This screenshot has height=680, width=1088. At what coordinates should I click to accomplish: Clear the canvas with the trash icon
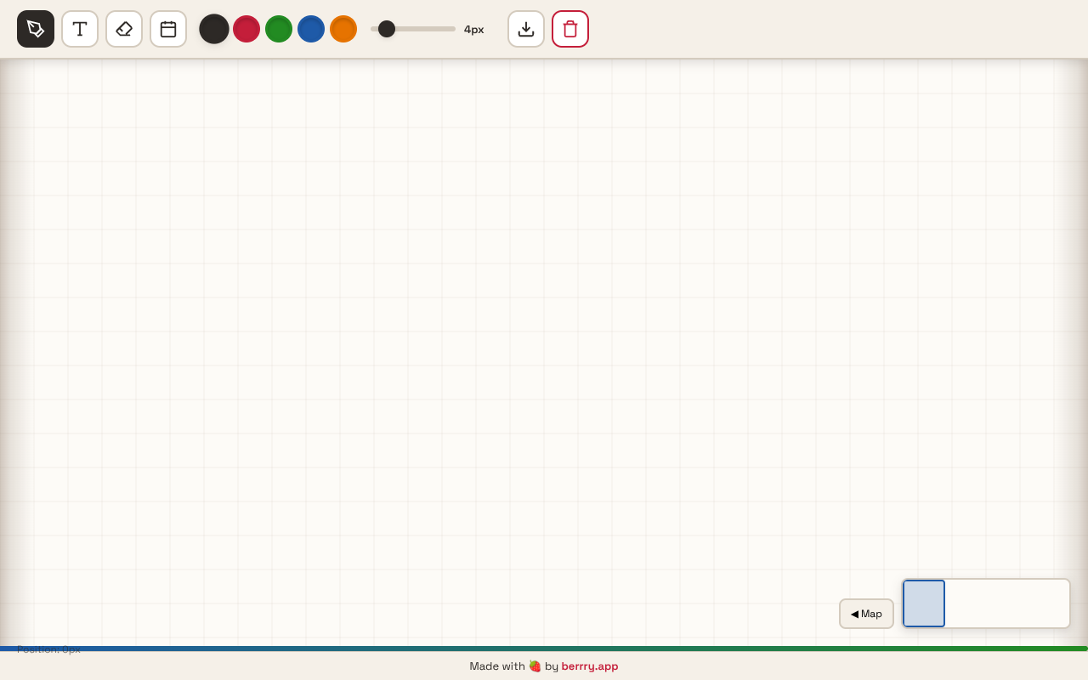pos(570,29)
